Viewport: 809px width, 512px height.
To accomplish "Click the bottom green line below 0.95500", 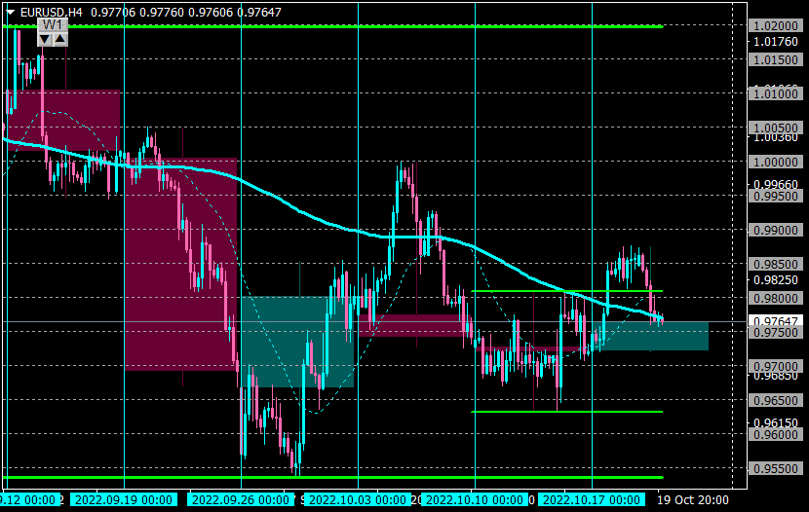I will (x=332, y=478).
